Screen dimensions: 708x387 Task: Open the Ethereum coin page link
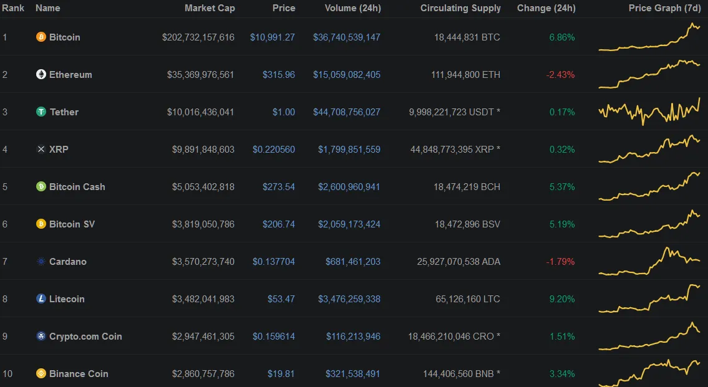click(x=70, y=75)
